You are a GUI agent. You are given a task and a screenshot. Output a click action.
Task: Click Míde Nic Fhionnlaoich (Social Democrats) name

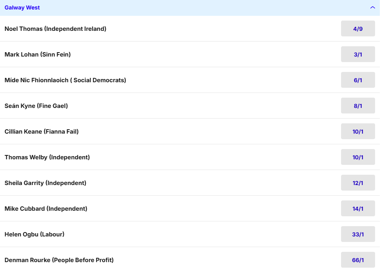65,80
